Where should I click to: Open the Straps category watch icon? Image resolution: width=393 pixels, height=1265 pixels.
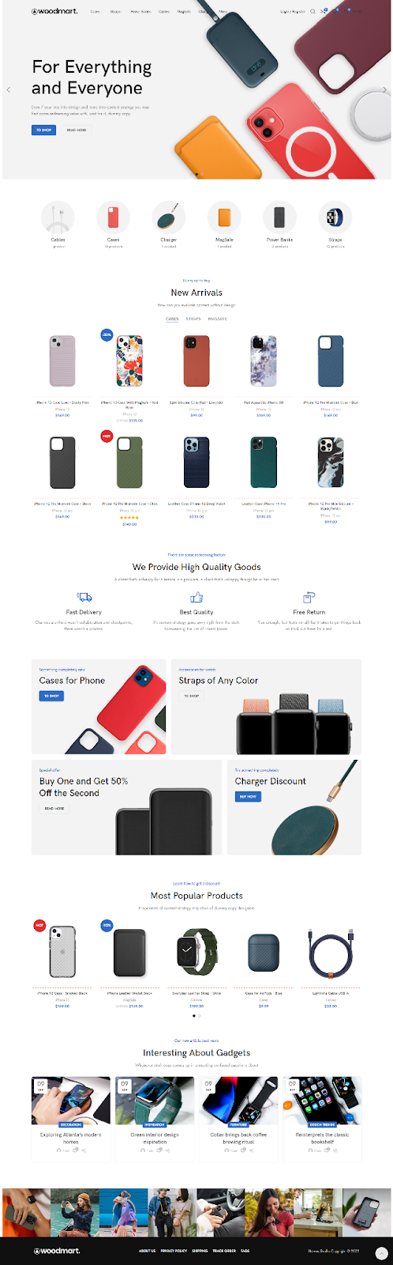click(335, 217)
